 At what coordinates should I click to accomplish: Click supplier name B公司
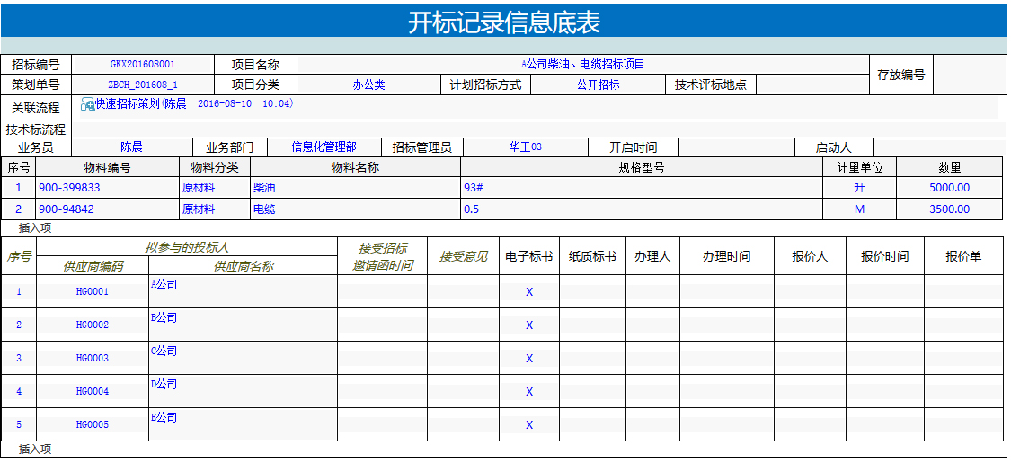pyautogui.click(x=164, y=318)
